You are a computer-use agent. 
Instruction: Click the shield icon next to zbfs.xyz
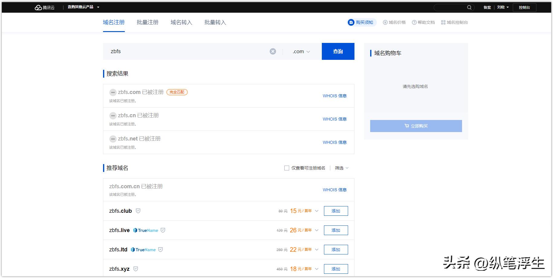click(x=135, y=269)
